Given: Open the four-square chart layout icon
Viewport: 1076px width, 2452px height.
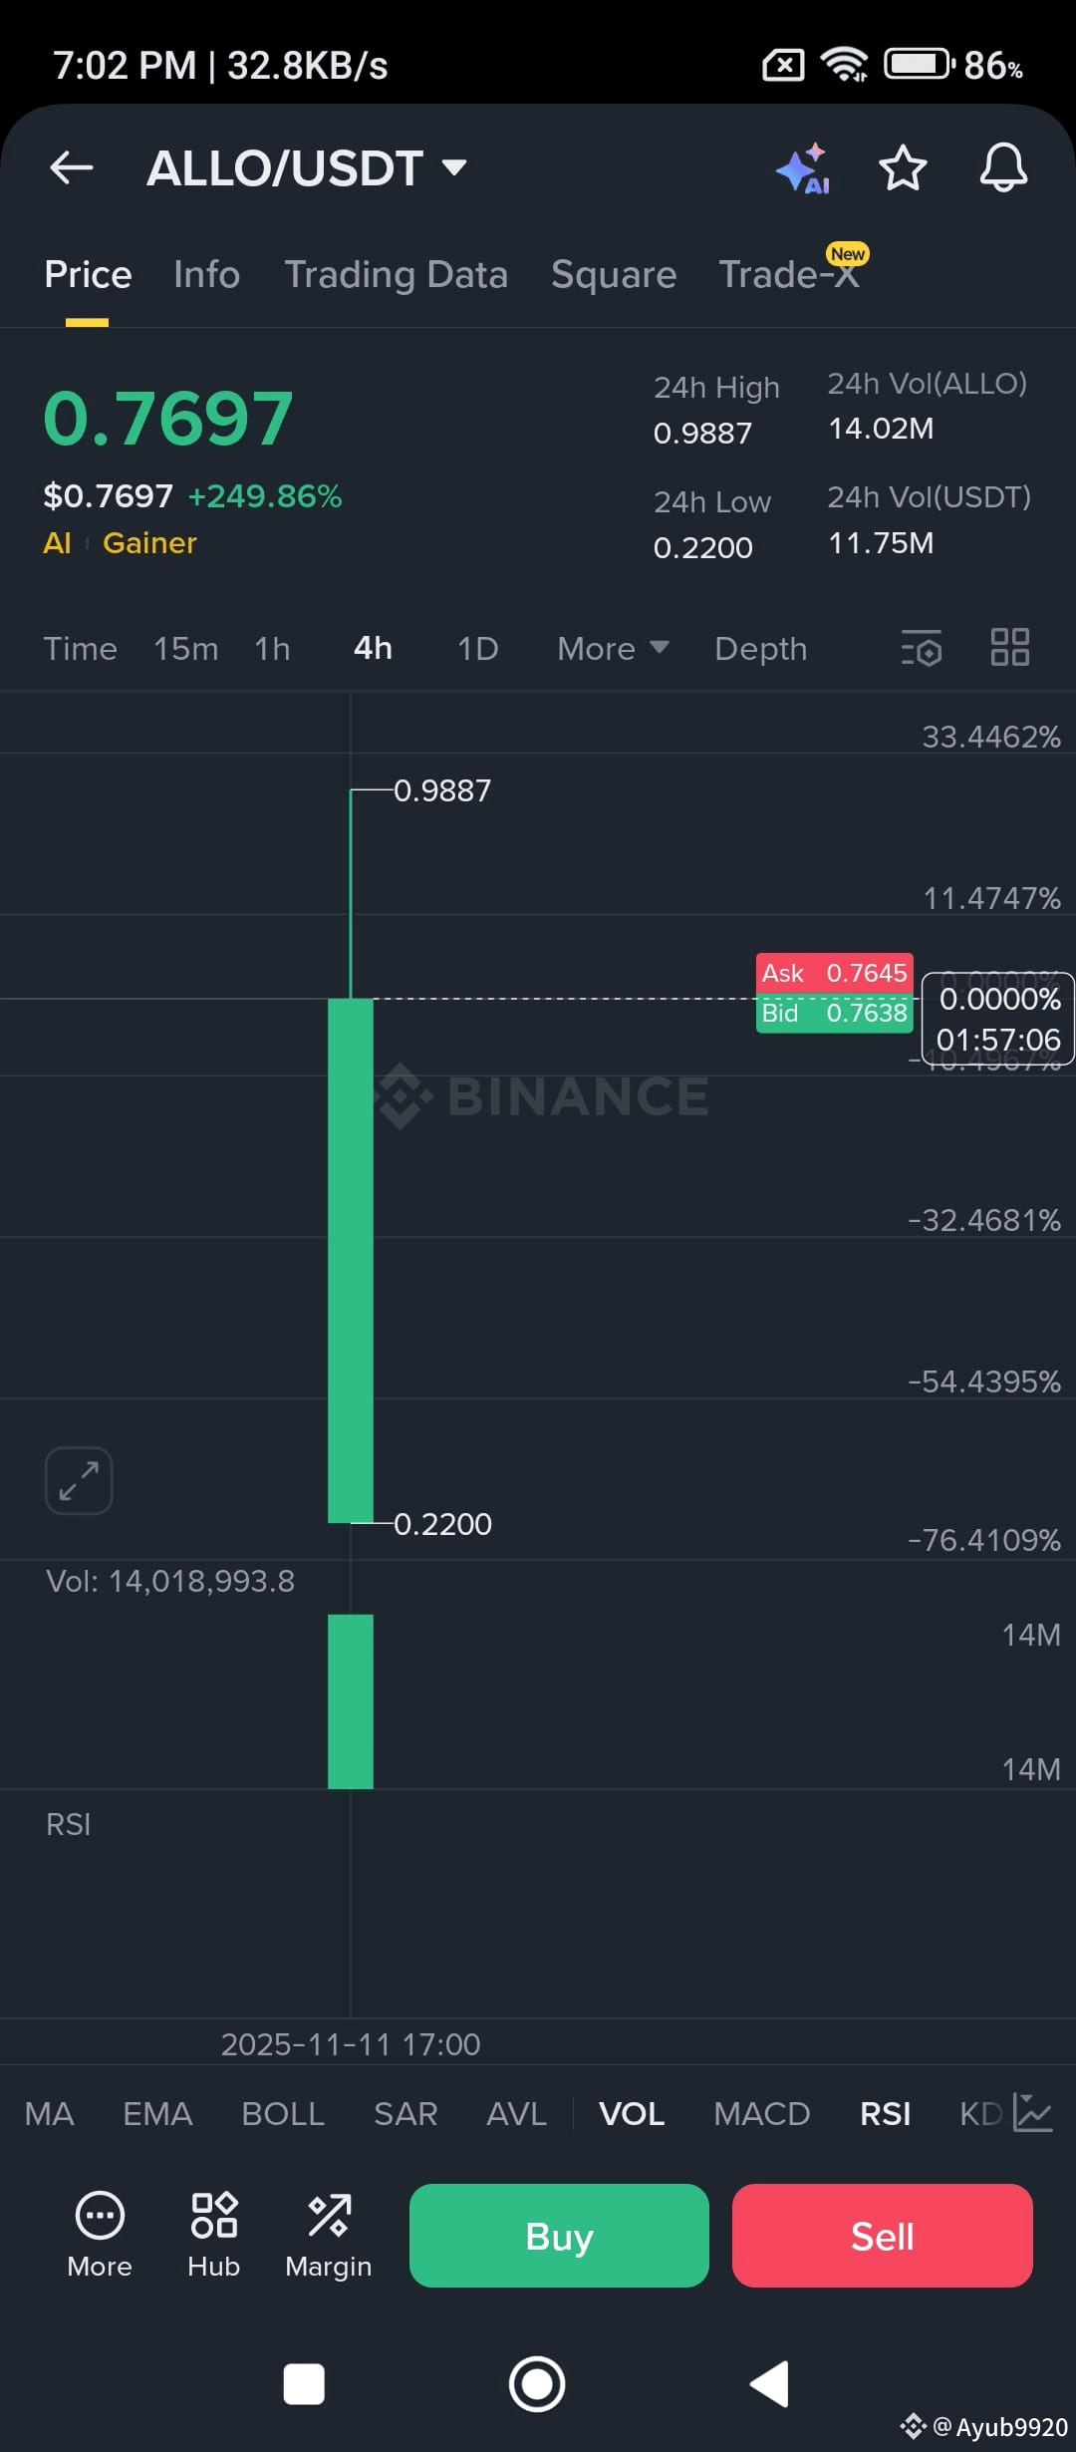Looking at the screenshot, I should click(1009, 647).
